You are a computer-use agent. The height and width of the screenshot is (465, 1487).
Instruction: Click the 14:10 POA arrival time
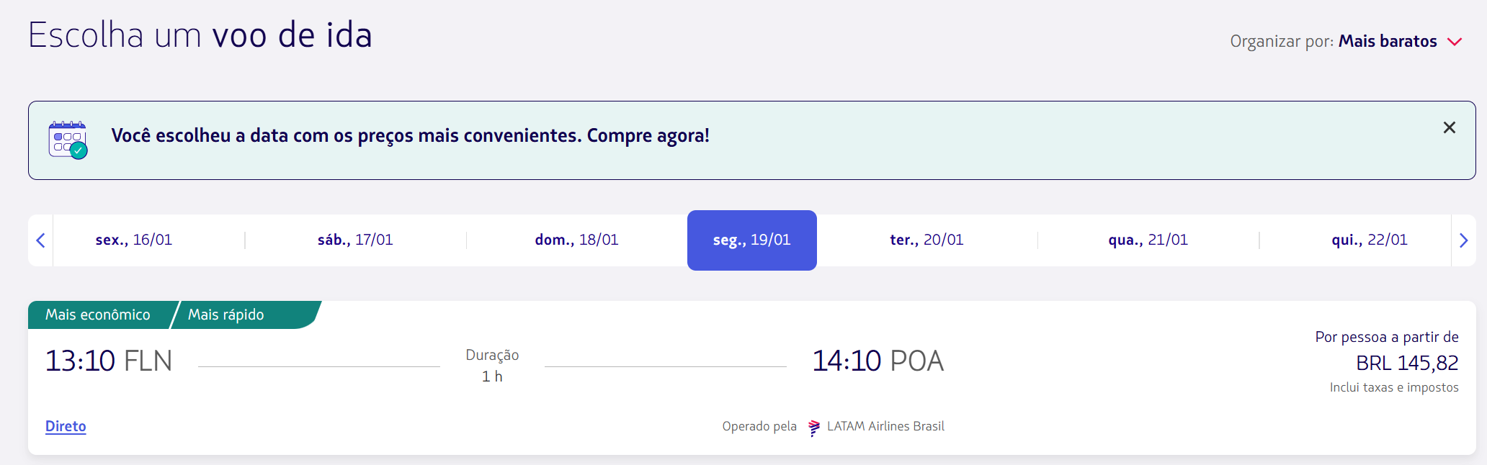878,361
